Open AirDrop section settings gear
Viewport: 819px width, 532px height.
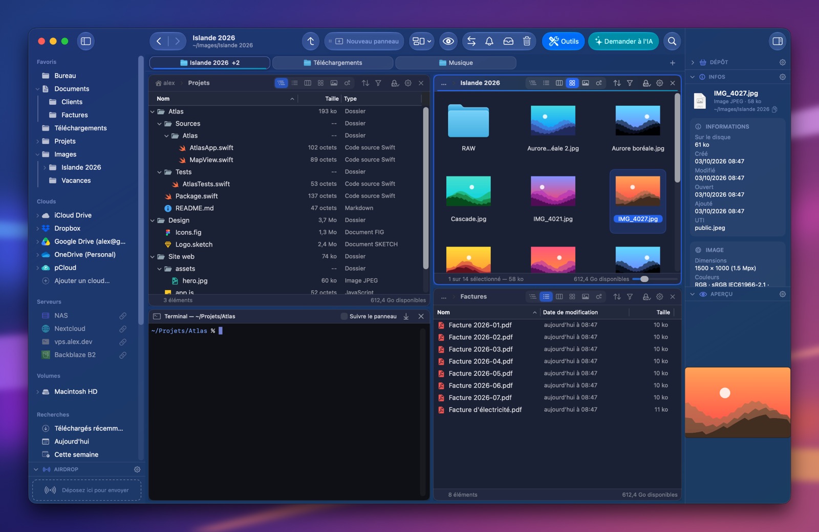coord(137,469)
